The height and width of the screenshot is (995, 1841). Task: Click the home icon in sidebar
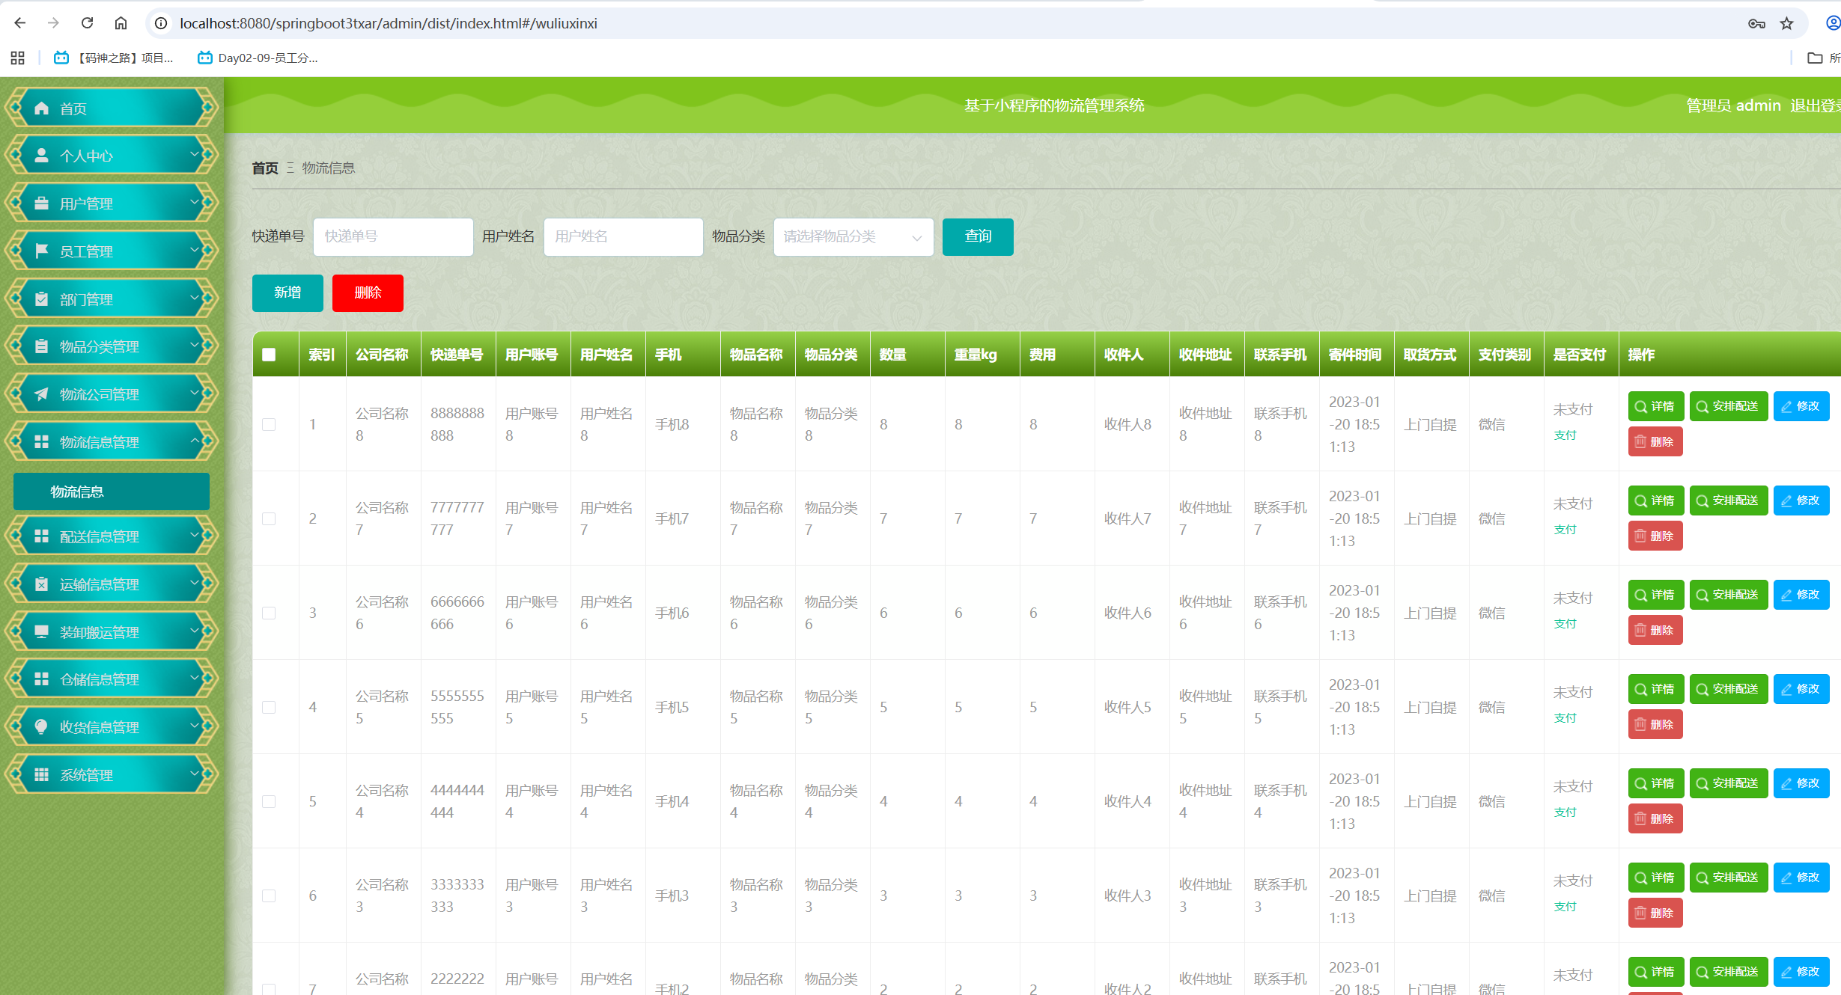(x=42, y=108)
